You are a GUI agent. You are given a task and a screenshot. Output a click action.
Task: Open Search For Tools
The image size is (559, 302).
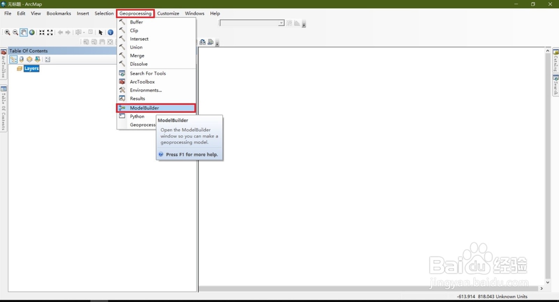(157, 73)
